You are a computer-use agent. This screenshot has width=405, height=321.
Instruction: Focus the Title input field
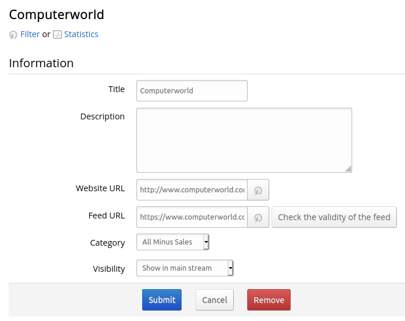[192, 91]
